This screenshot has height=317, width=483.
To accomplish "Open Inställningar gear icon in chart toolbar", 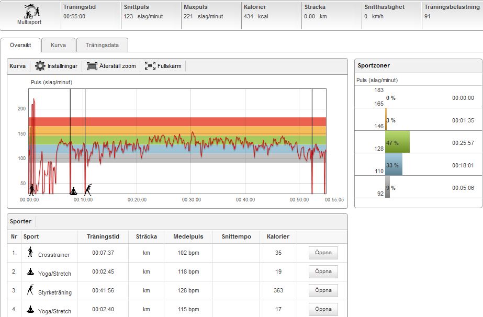I will click(x=40, y=66).
